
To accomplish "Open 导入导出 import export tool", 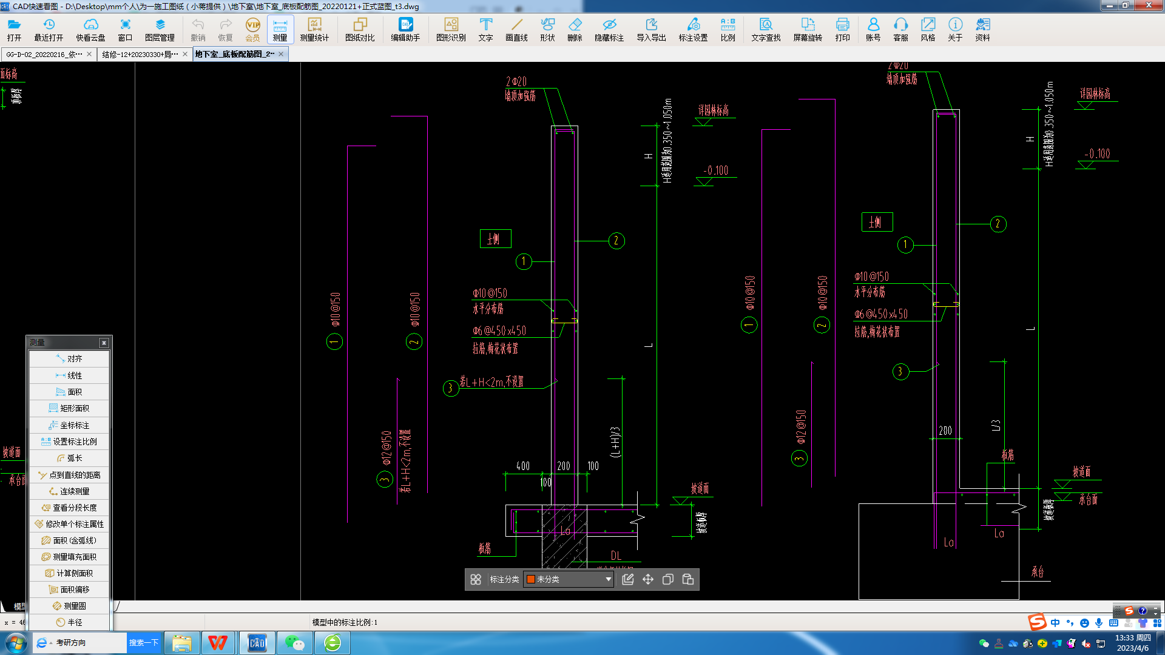I will click(651, 29).
